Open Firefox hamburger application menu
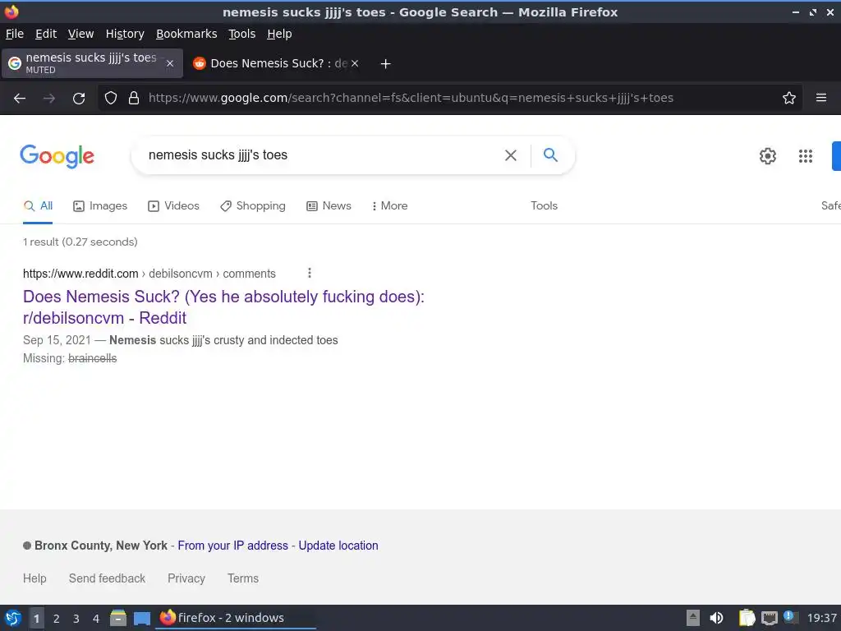841x631 pixels. [821, 98]
